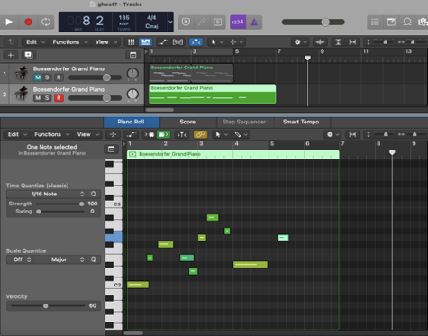Toggle the Piano Roll collapse mode icon

[113, 134]
